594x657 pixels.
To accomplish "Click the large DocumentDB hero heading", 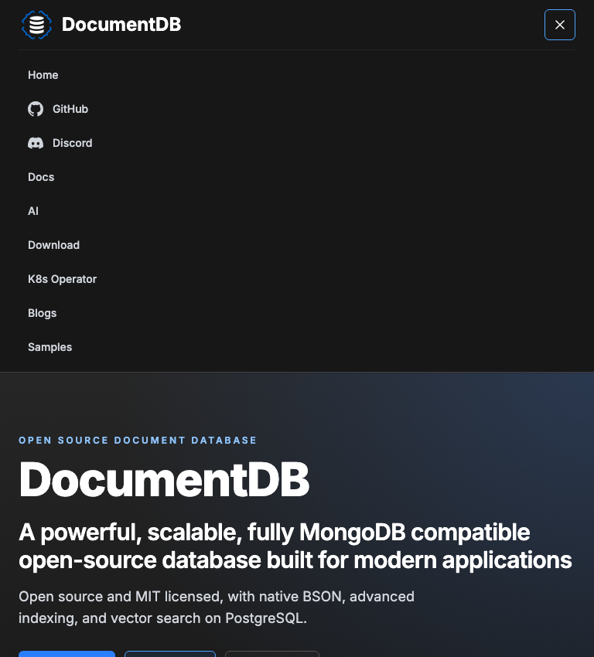I will 164,479.
